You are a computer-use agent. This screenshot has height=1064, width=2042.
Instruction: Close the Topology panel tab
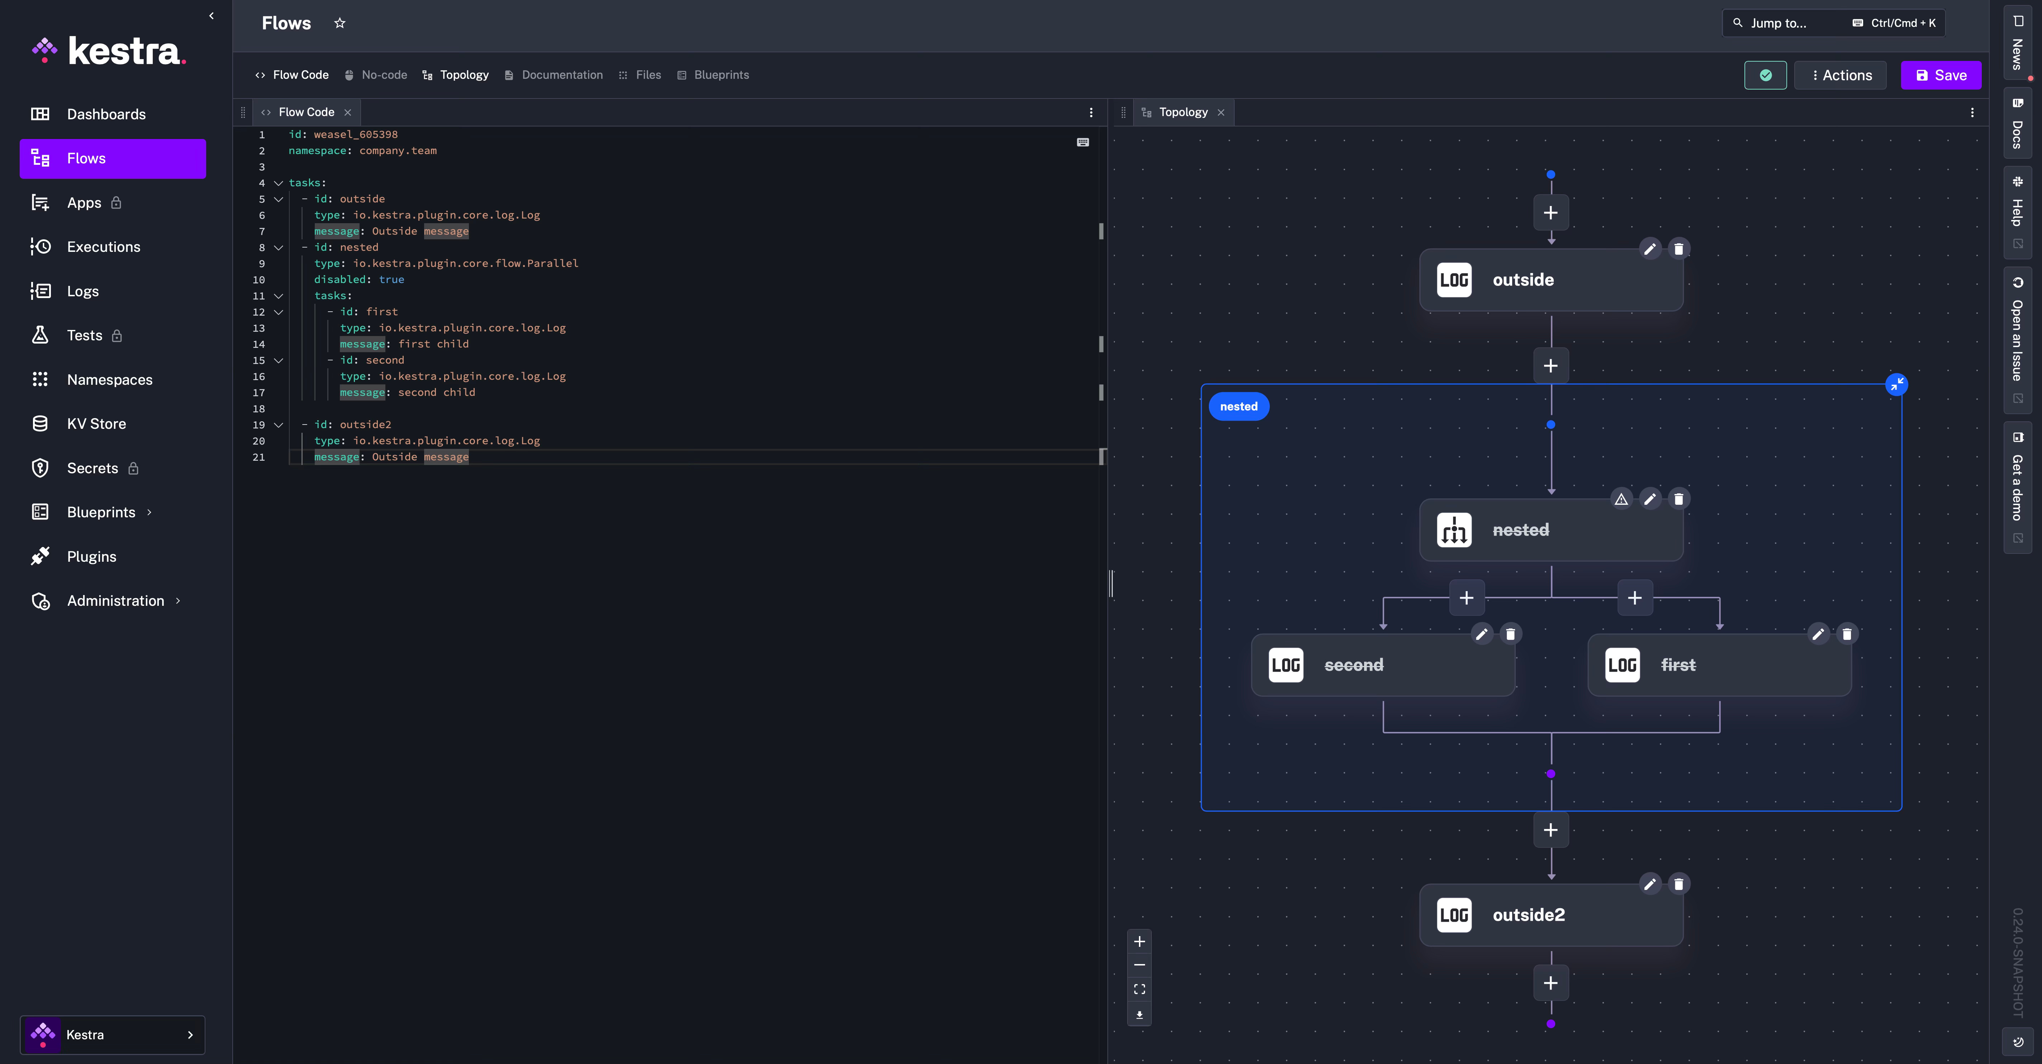click(1221, 112)
